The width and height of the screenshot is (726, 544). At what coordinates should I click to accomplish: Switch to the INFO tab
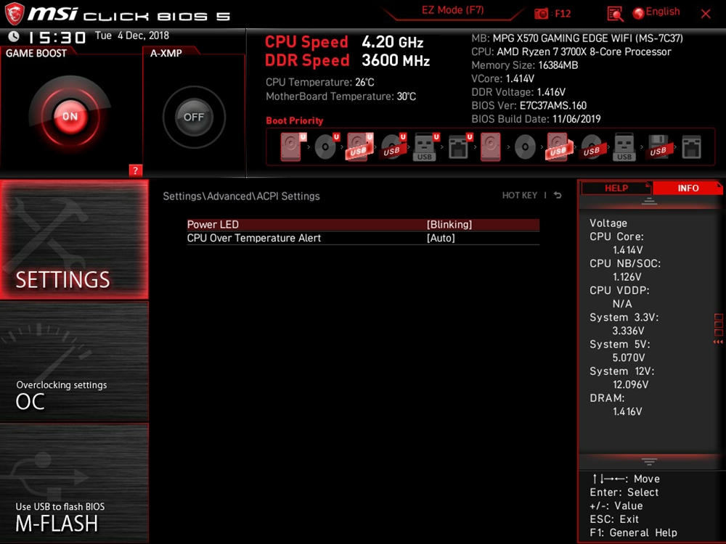click(688, 188)
